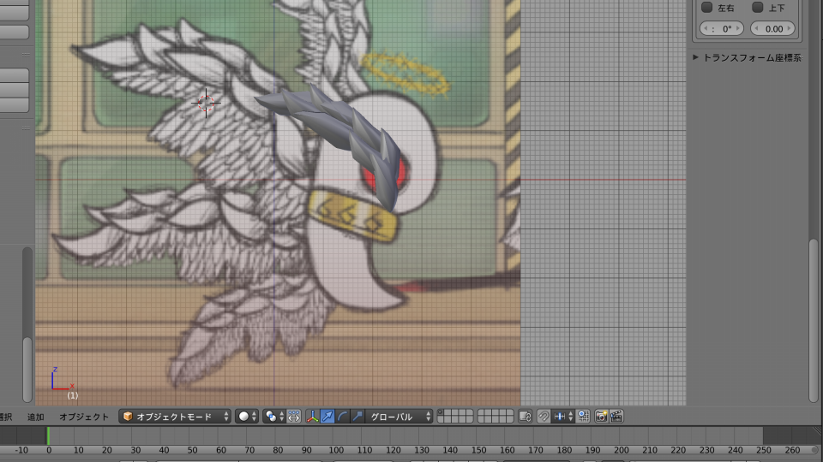Render OpenGL animation with clapperboard icon
The width and height of the screenshot is (823, 462).
616,417
